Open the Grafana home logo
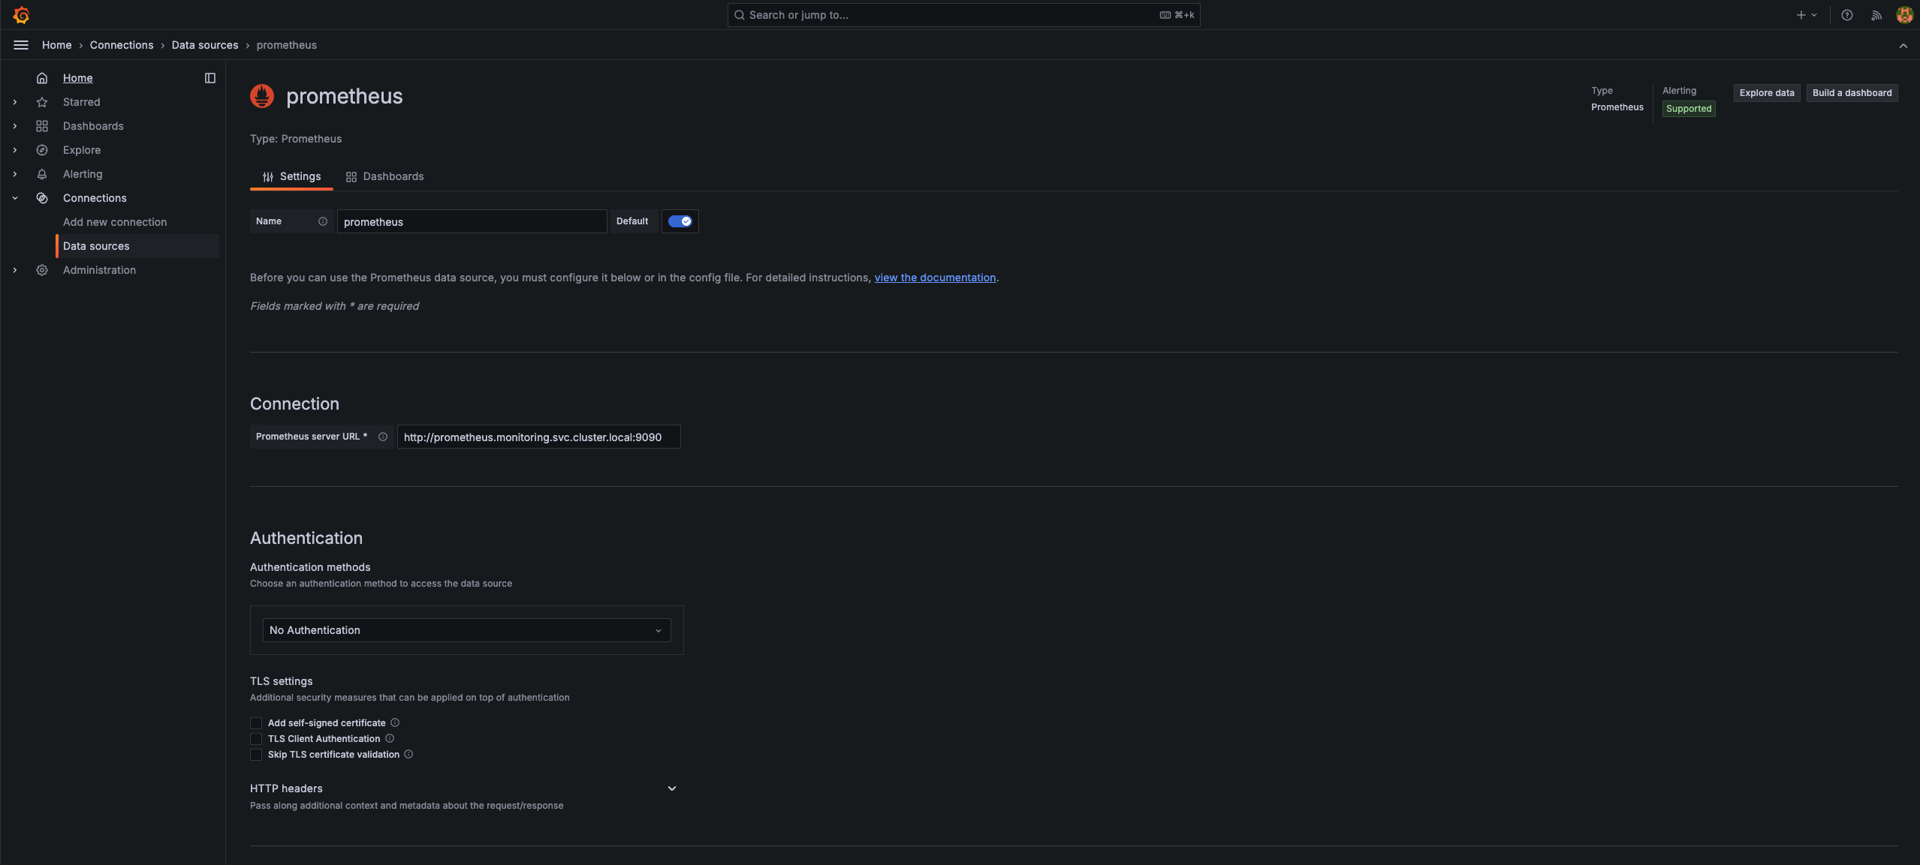Image resolution: width=1920 pixels, height=865 pixels. click(21, 14)
